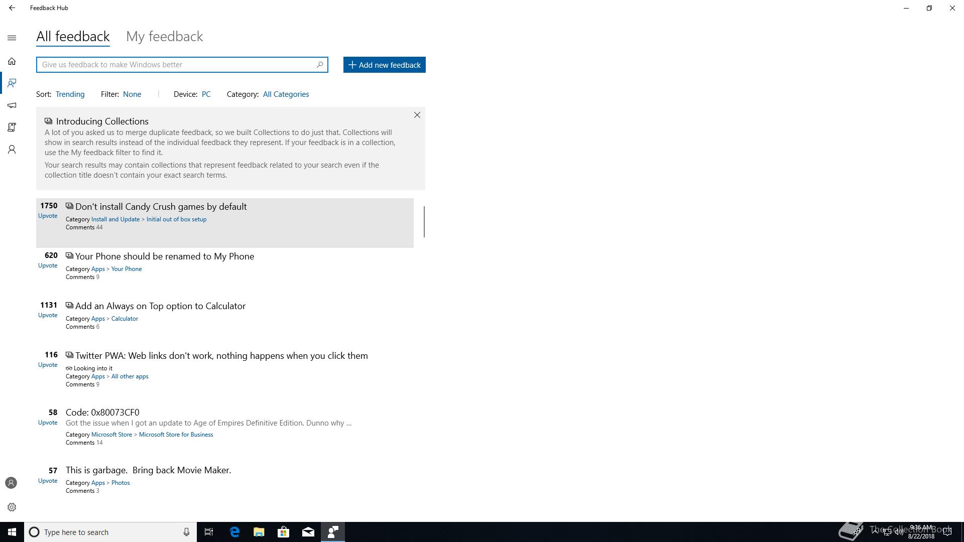This screenshot has height=542, width=964.
Task: Open Code: 0x80073CF0 feedback title
Action: pos(102,413)
